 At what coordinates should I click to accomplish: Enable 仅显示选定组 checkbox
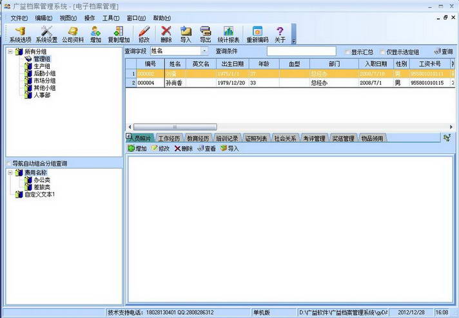[382, 52]
